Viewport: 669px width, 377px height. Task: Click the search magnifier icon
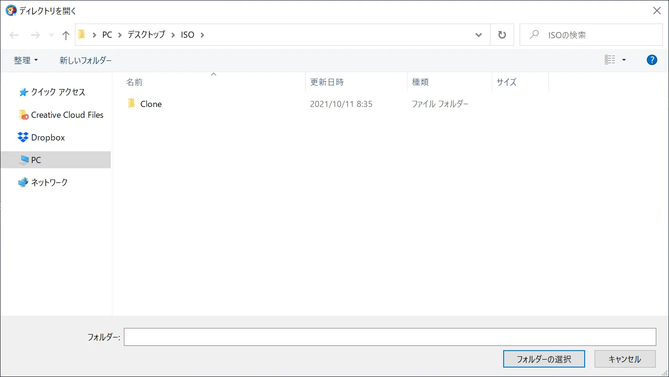(534, 34)
